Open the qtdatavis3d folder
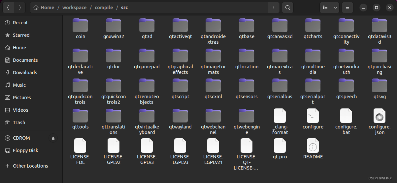The height and width of the screenshot is (183, 397). [x=380, y=31]
